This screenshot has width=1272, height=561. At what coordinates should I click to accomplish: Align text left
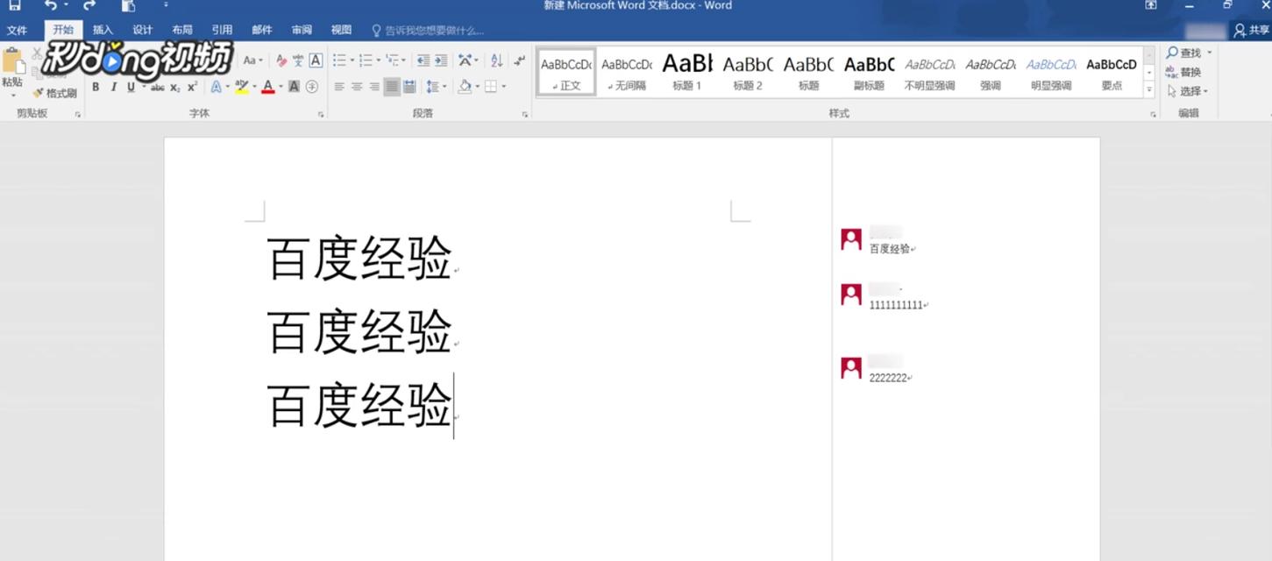[x=339, y=87]
